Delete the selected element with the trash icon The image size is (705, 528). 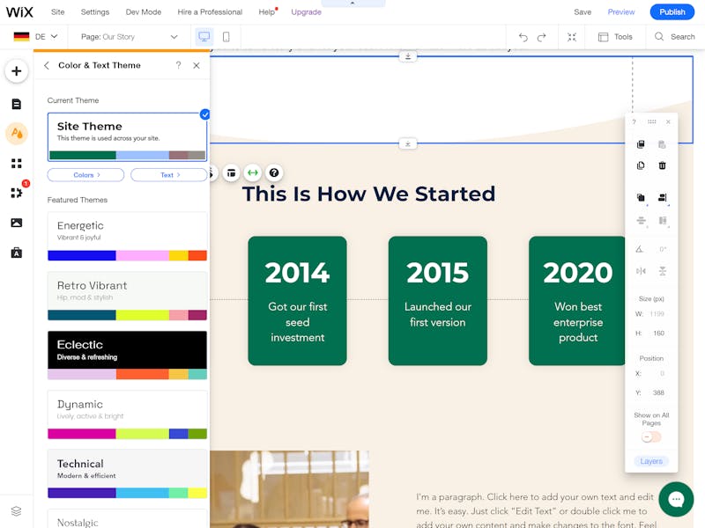tap(662, 165)
